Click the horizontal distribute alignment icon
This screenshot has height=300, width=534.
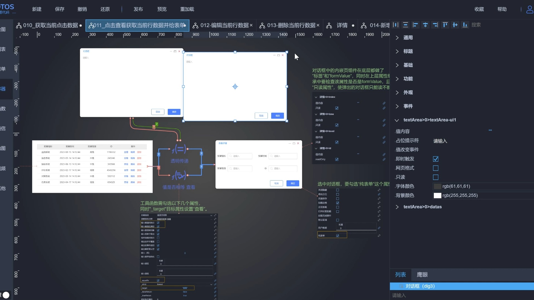pos(395,25)
